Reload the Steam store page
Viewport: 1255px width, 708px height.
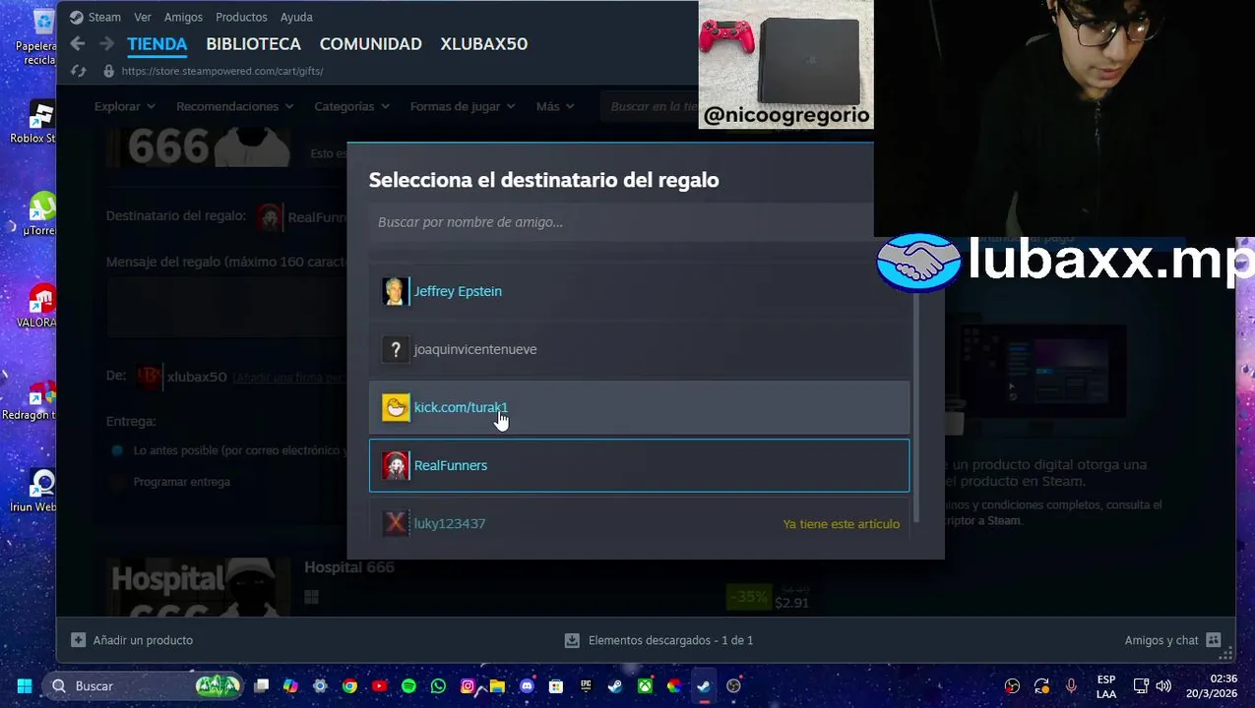point(79,71)
